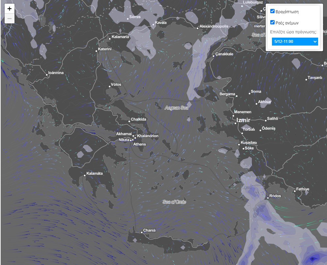Screen dimensions: 327x265
Task: Zoom out the map with minus button
Action: tap(9, 18)
